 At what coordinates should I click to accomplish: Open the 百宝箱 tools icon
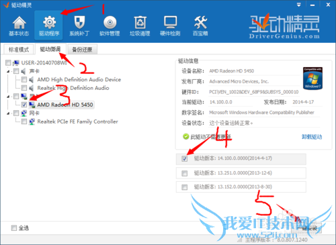200,22
